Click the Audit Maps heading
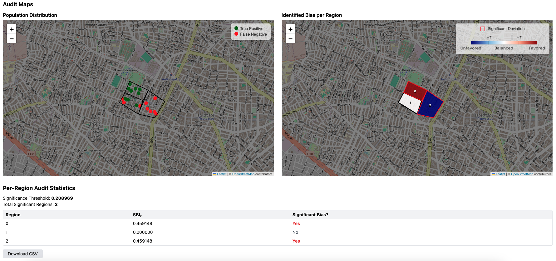 pyautogui.click(x=18, y=4)
